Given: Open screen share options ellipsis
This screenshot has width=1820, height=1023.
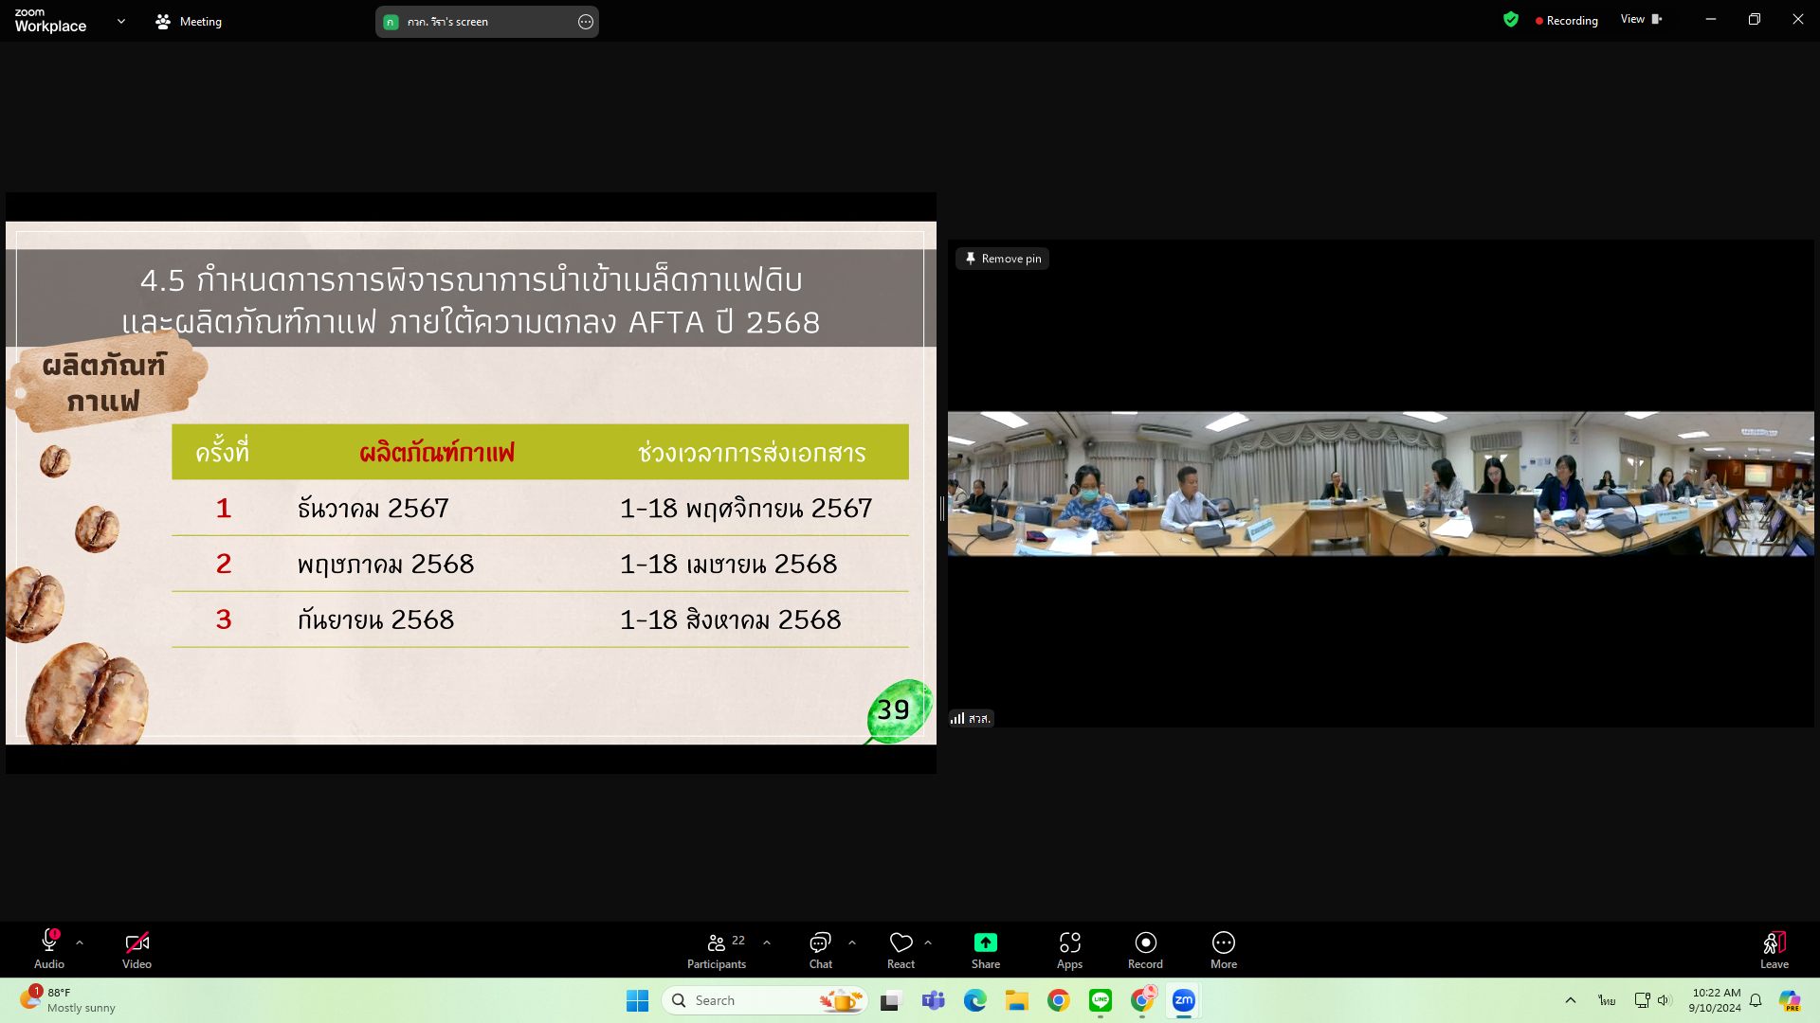Looking at the screenshot, I should click(586, 22).
